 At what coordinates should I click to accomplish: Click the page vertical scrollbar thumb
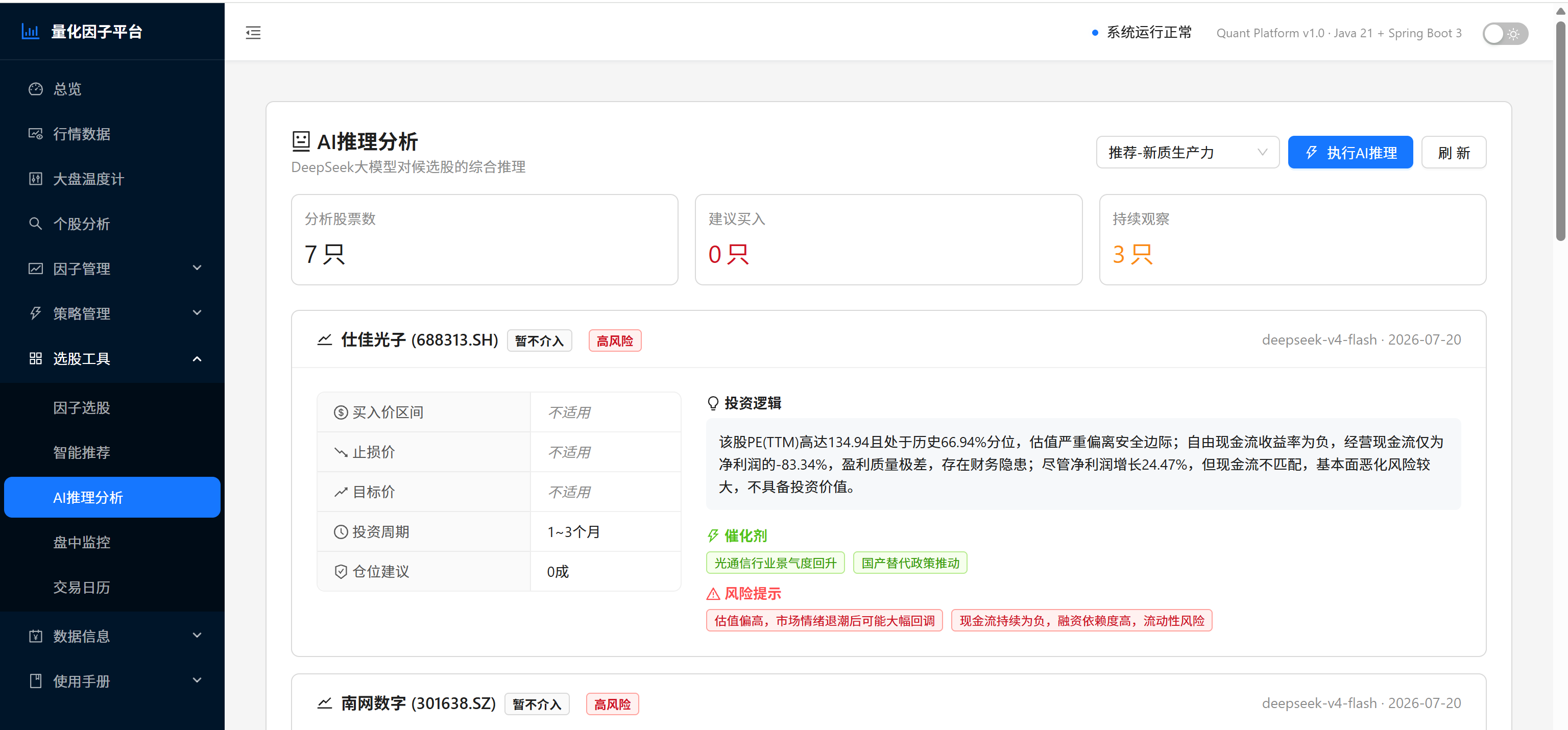click(1561, 131)
